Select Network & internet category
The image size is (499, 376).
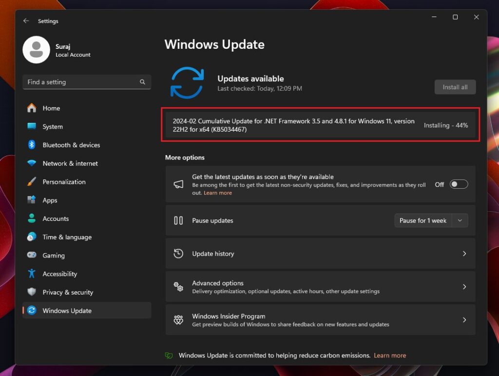pyautogui.click(x=87, y=163)
